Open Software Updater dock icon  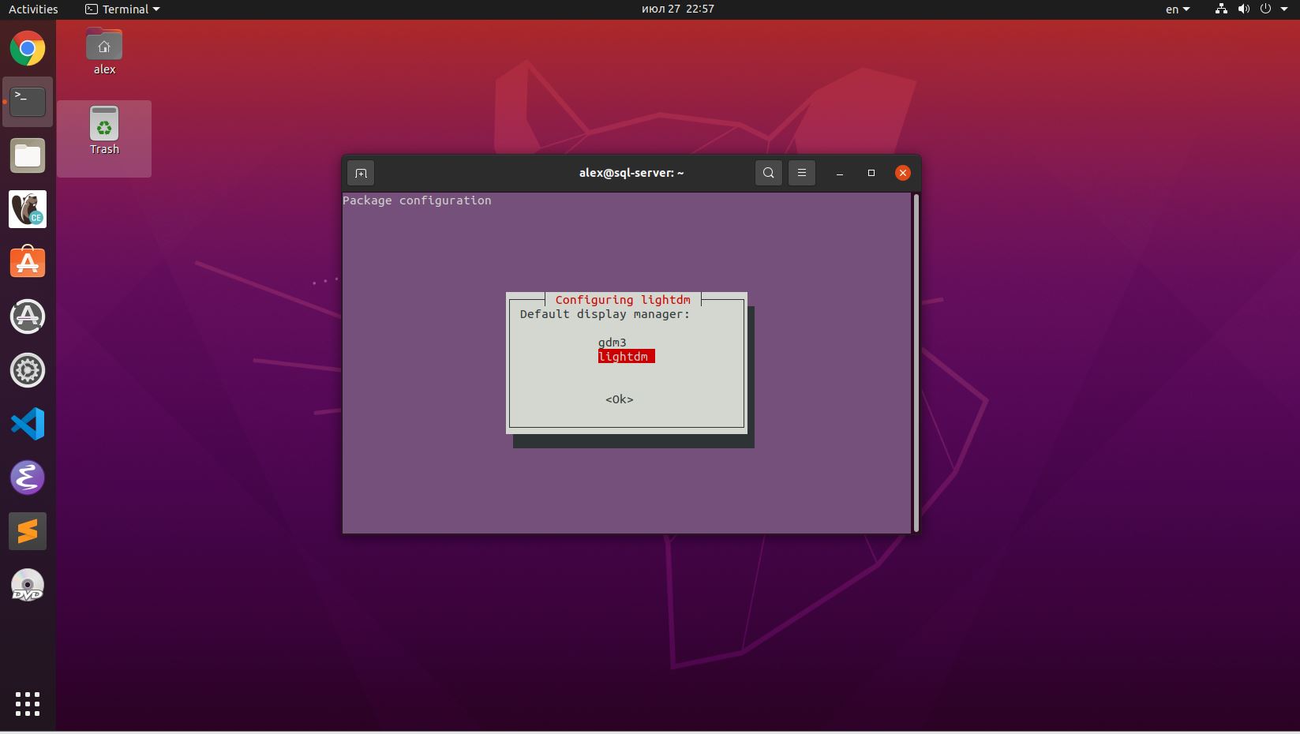pyautogui.click(x=28, y=316)
